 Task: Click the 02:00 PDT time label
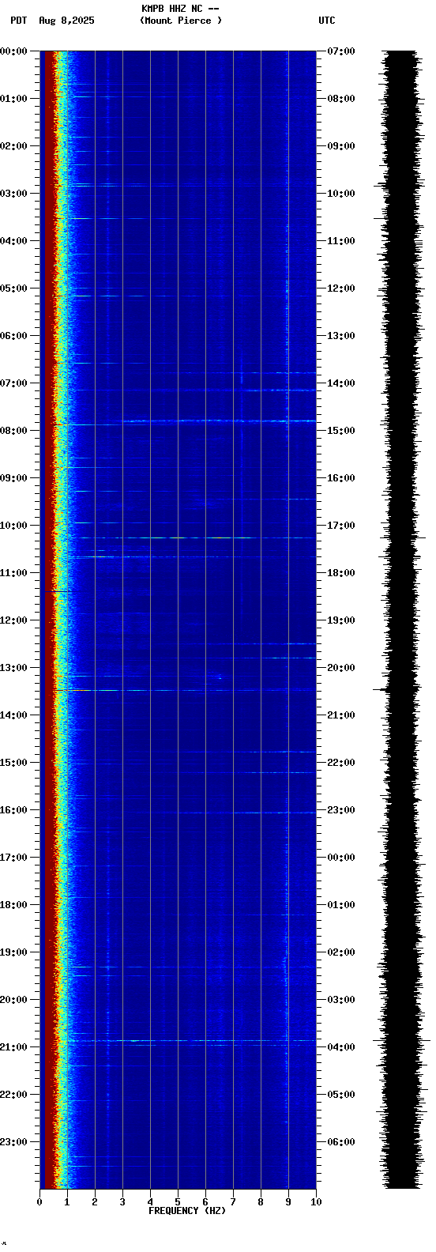(13, 146)
